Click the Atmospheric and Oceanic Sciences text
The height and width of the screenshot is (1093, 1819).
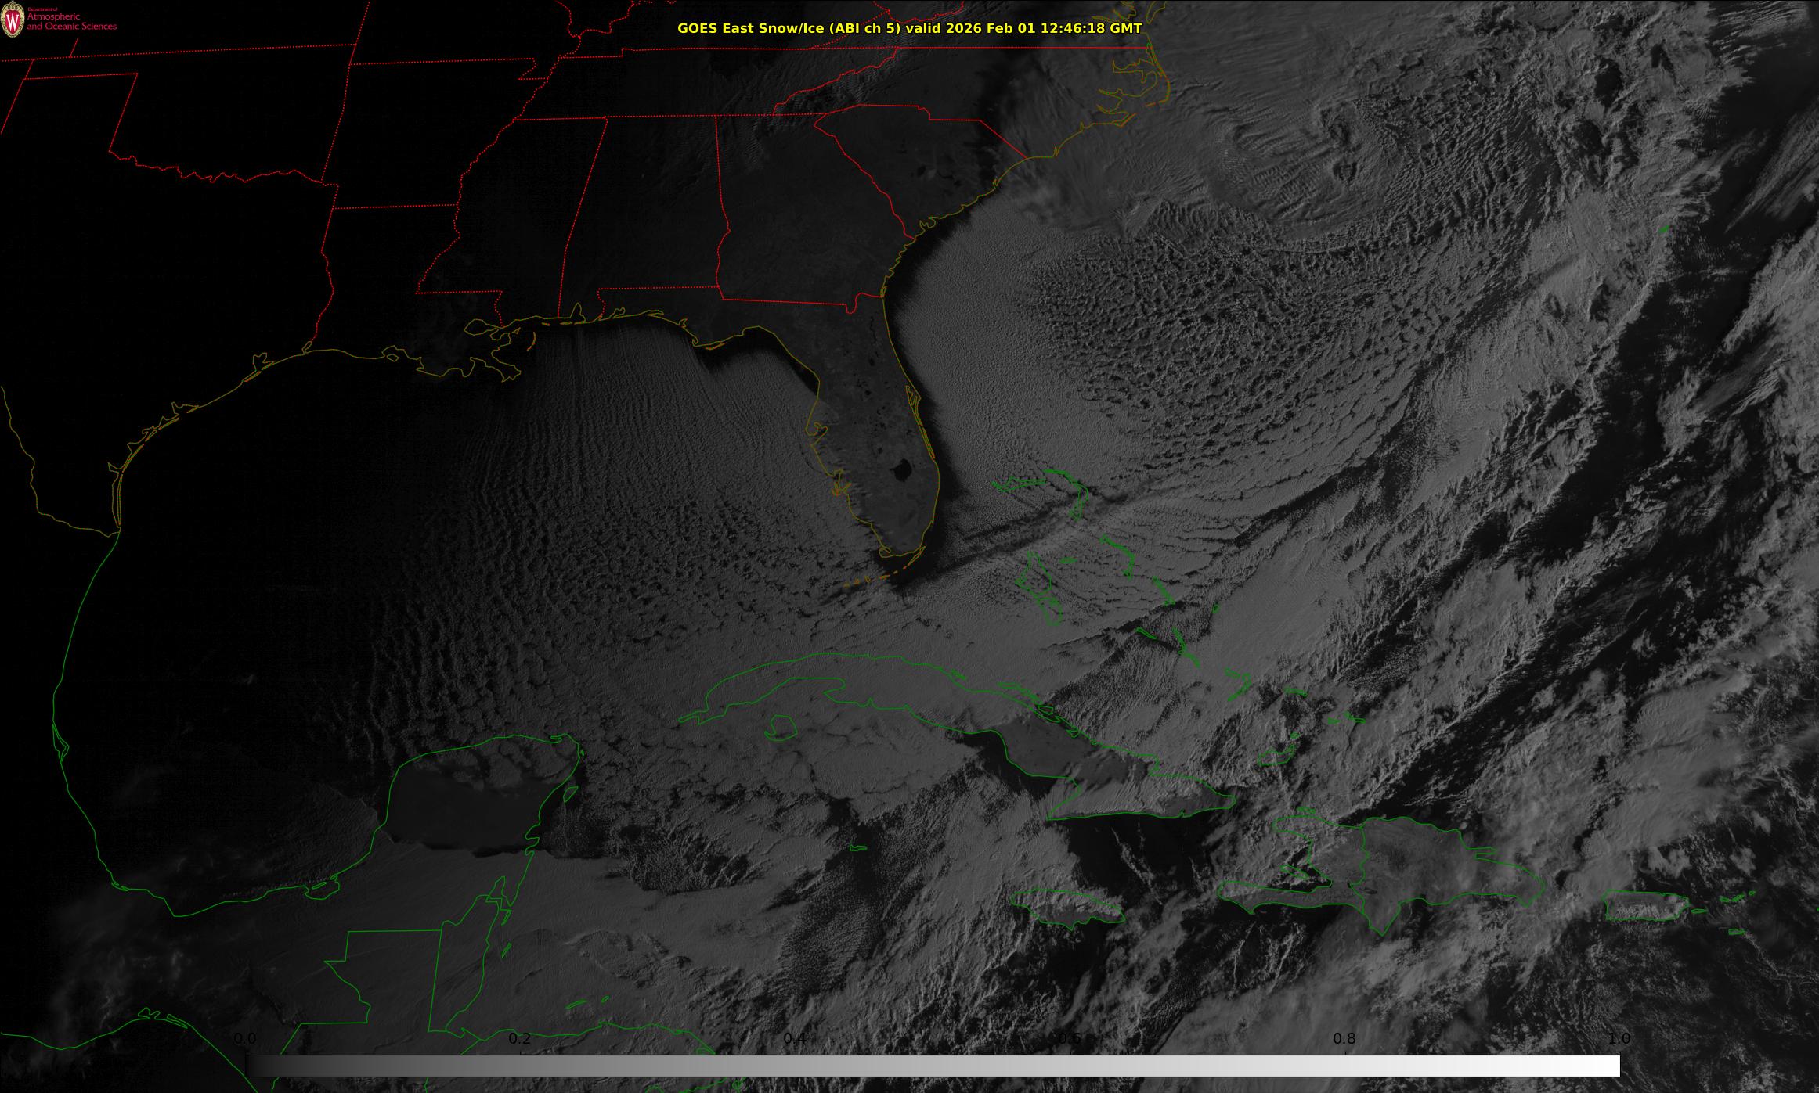tap(71, 22)
